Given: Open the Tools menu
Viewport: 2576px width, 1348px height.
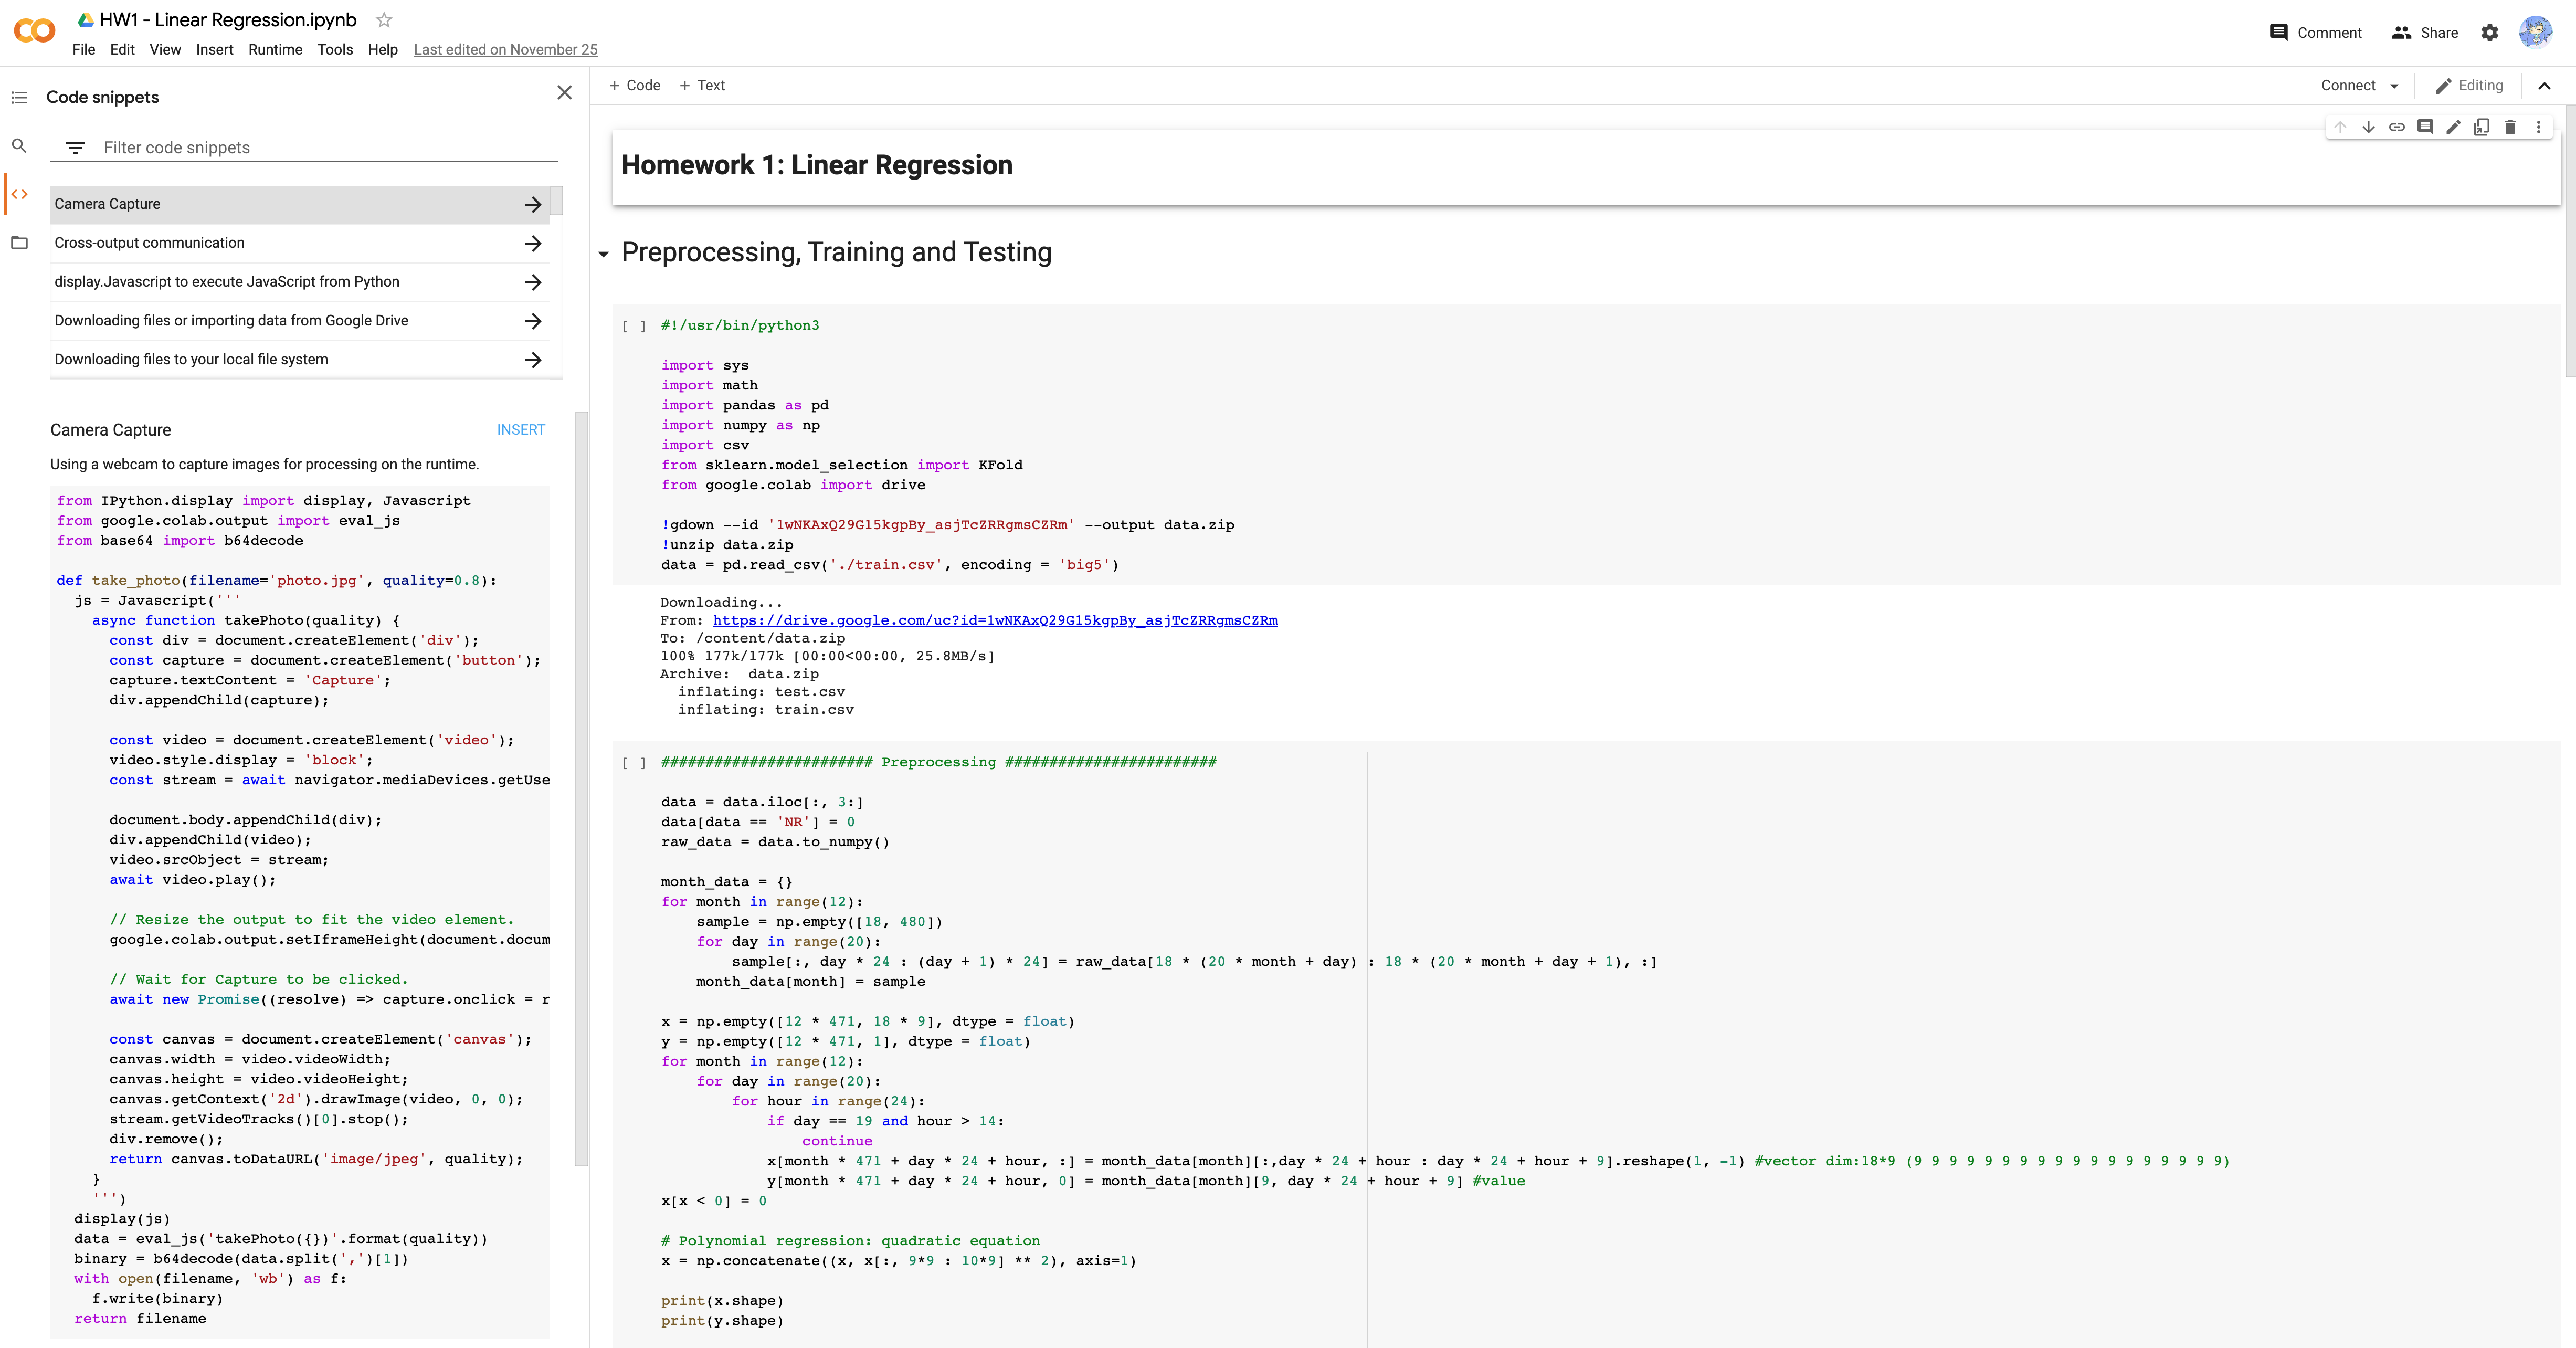Looking at the screenshot, I should tap(335, 50).
